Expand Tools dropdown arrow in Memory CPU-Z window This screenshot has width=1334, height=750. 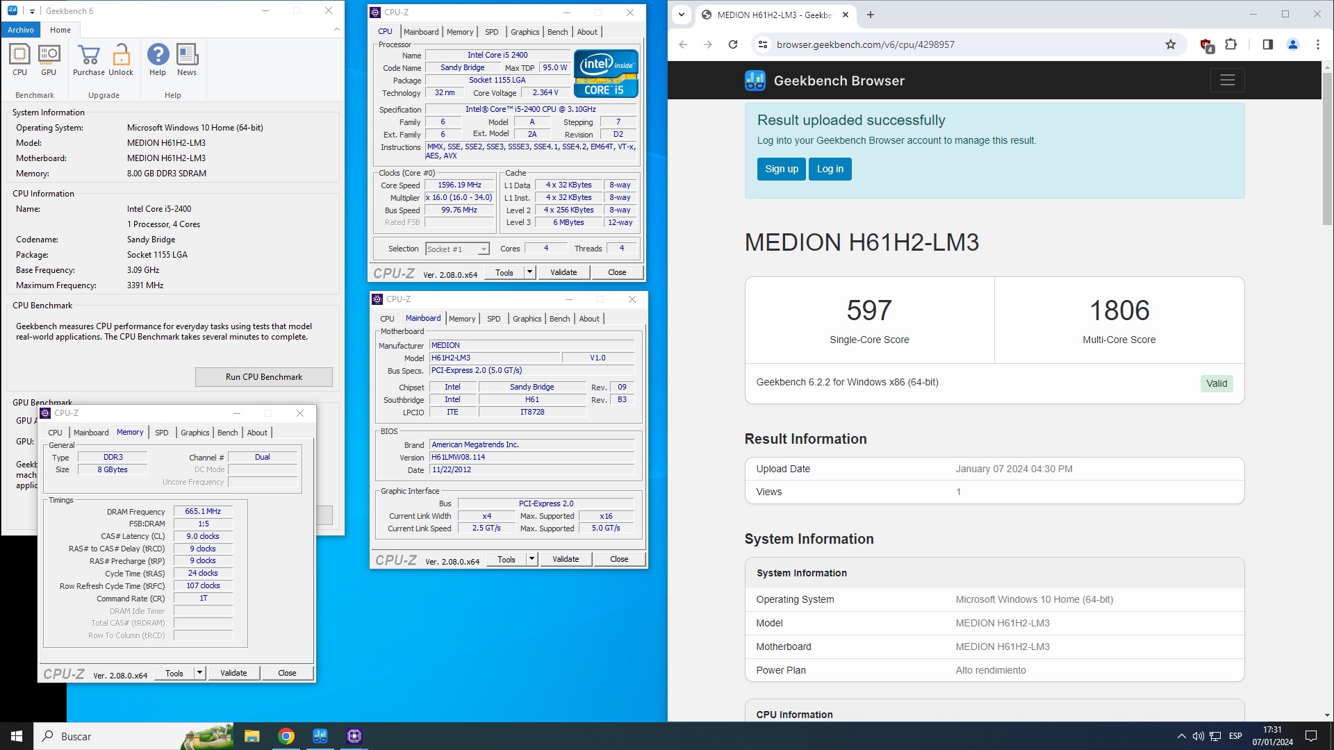[x=199, y=674]
